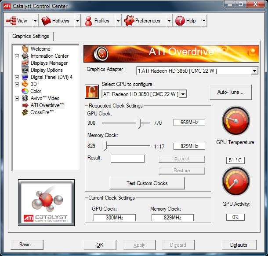268x256 pixels.
Task: Click the Restore button
Action: point(182,171)
